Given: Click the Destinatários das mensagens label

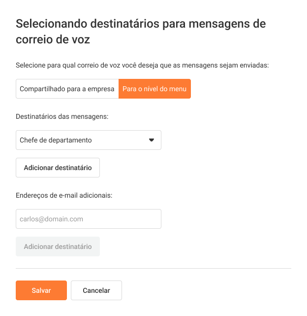Looking at the screenshot, I should pos(62,117).
